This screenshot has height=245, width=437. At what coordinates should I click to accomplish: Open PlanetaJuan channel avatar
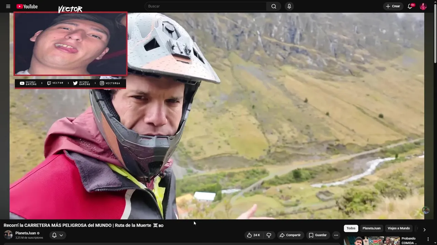[x=8, y=235]
